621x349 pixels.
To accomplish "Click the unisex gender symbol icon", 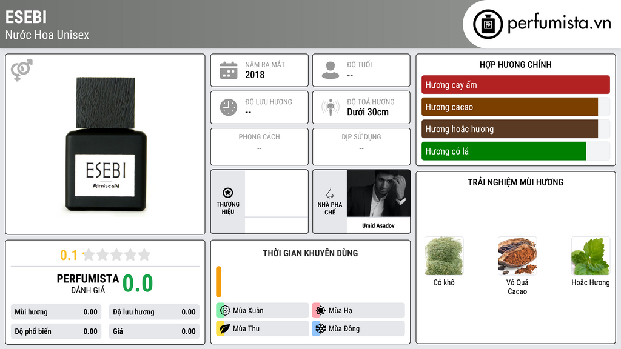I will pyautogui.click(x=21, y=70).
